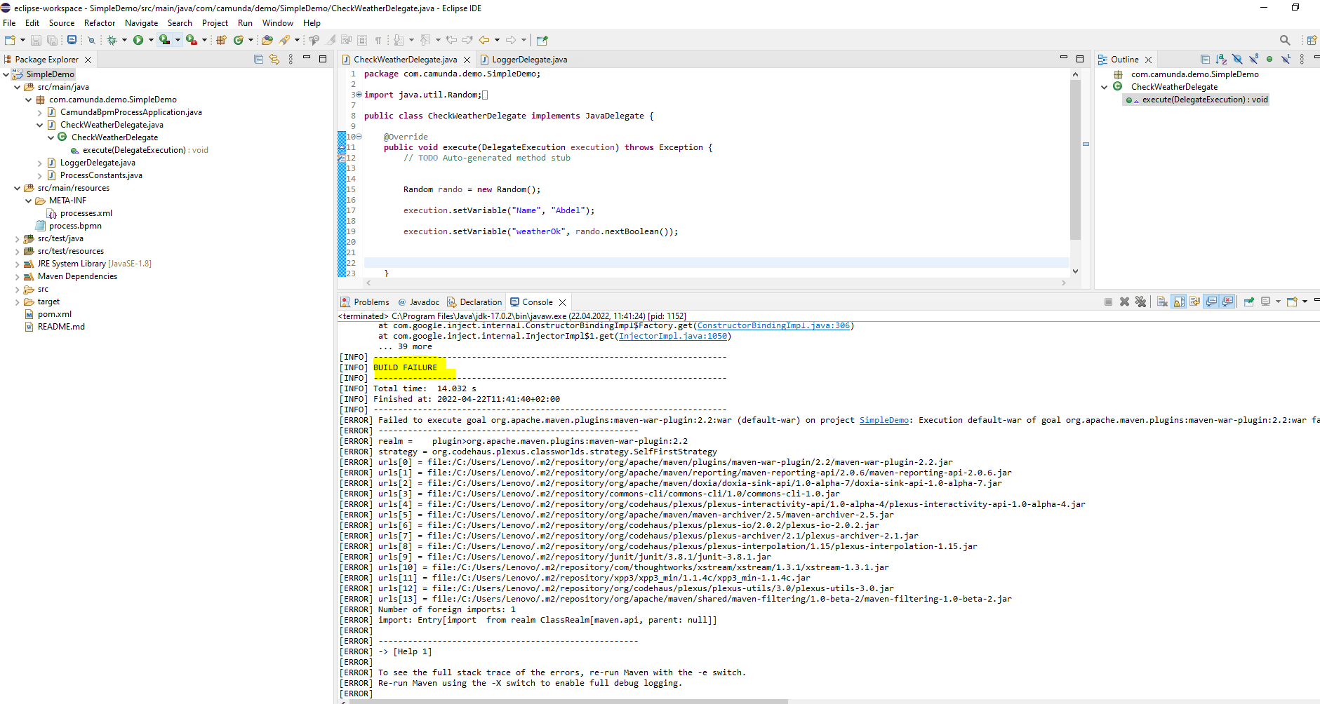Open ConstructorBindingImpl.java:306 link in console

tap(773, 325)
